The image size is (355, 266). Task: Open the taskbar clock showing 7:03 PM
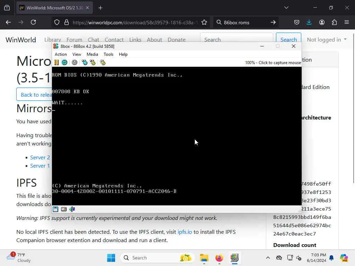pyautogui.click(x=316, y=258)
